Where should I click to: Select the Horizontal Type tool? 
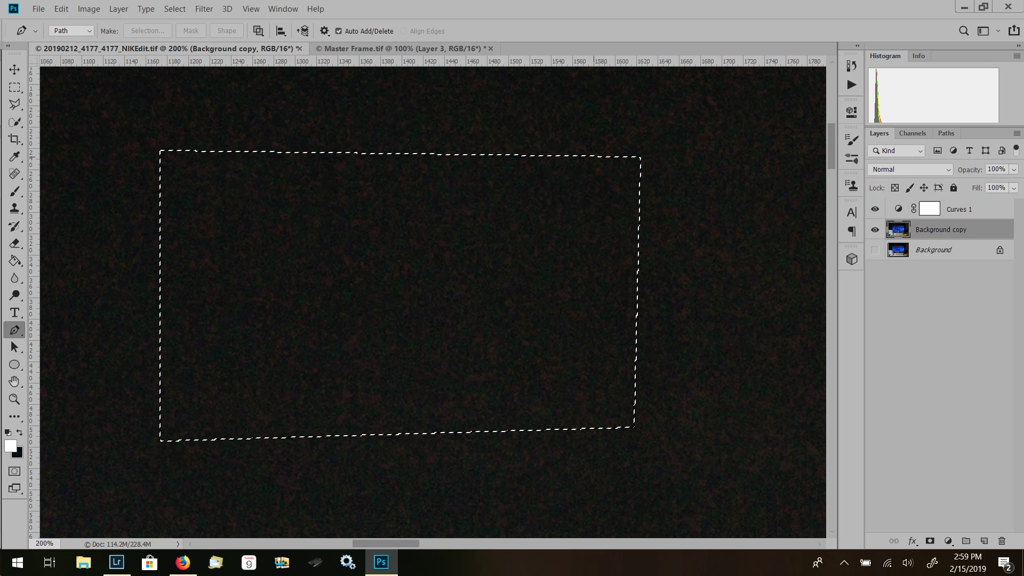point(14,313)
